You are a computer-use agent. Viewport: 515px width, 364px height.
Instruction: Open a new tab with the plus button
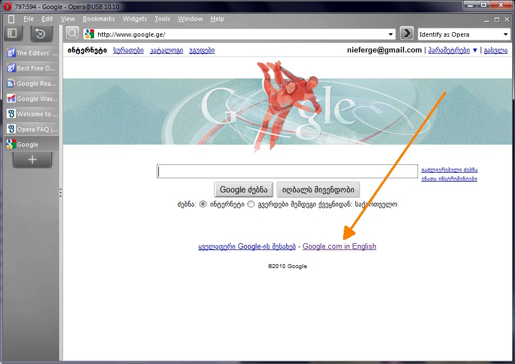pos(32,160)
